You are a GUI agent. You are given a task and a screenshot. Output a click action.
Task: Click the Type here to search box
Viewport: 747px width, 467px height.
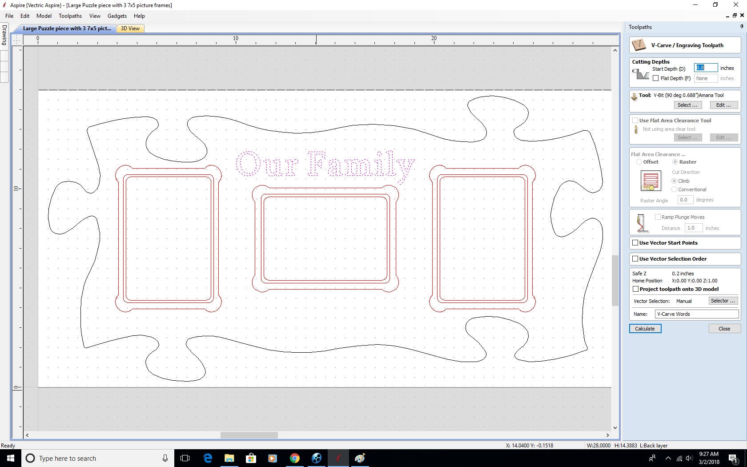[98, 458]
